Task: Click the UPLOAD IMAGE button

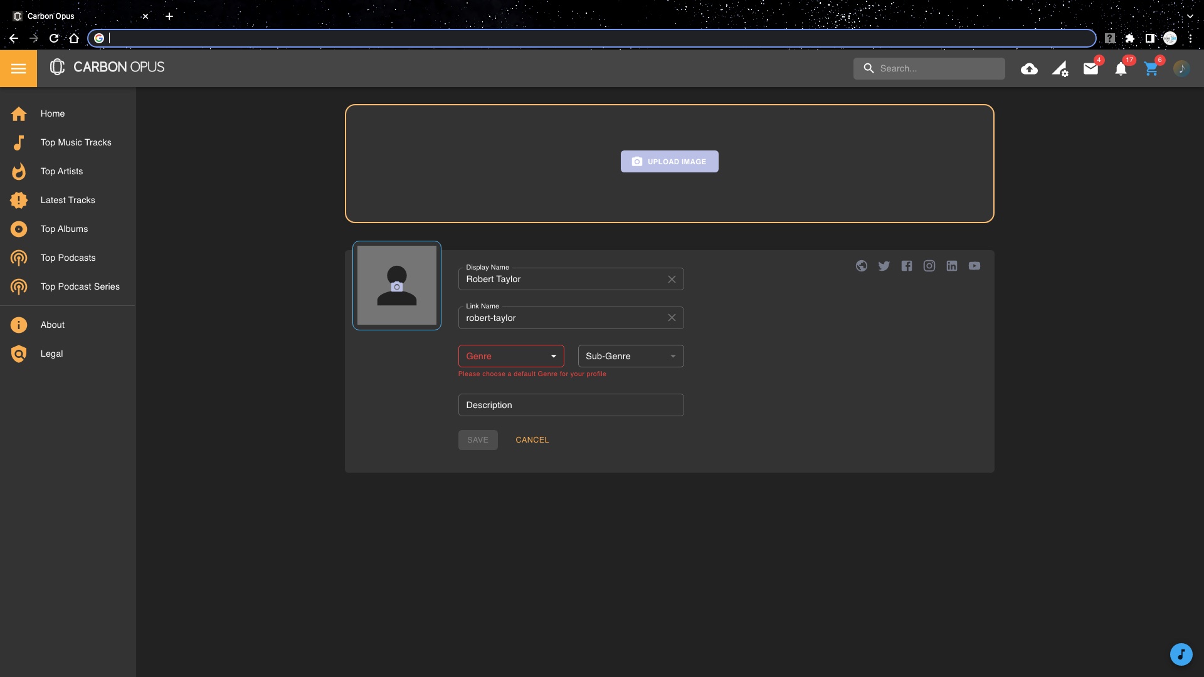Action: (669, 162)
